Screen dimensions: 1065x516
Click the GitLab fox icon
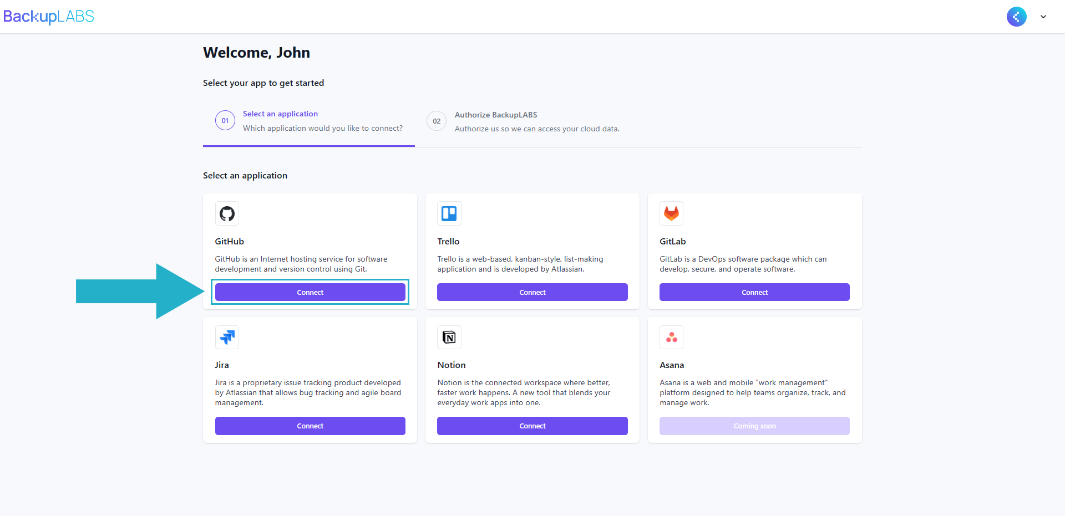pos(671,213)
